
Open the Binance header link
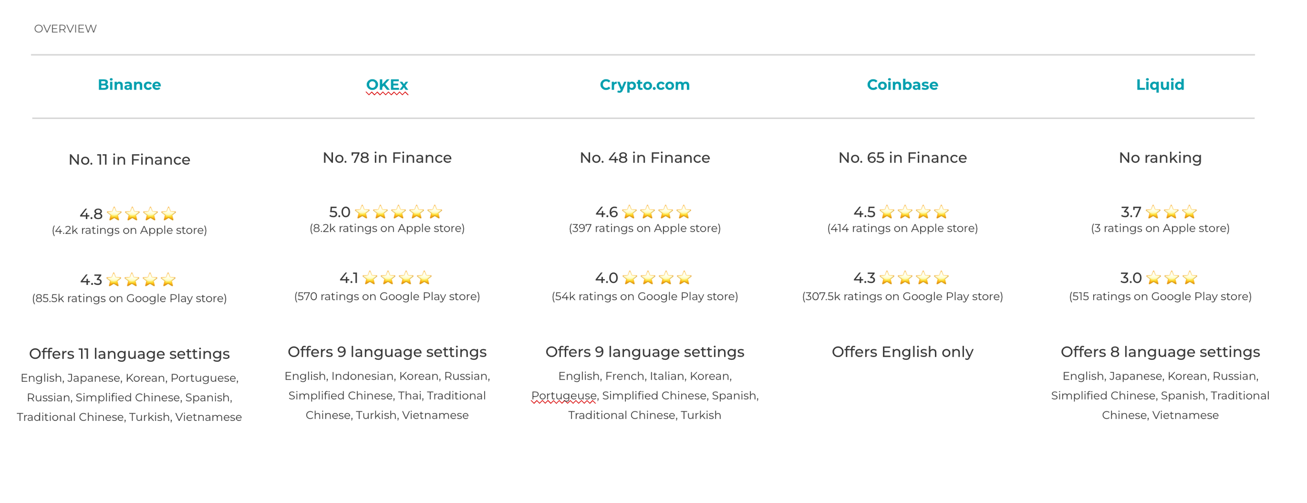129,85
